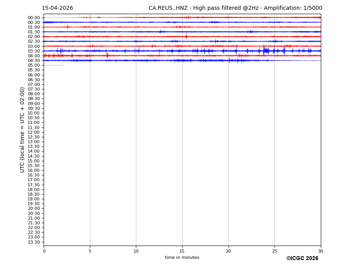Viewport: 364px width, 273px height.
Task: Click the 25 tick label on x-axis
Action: pyautogui.click(x=274, y=251)
